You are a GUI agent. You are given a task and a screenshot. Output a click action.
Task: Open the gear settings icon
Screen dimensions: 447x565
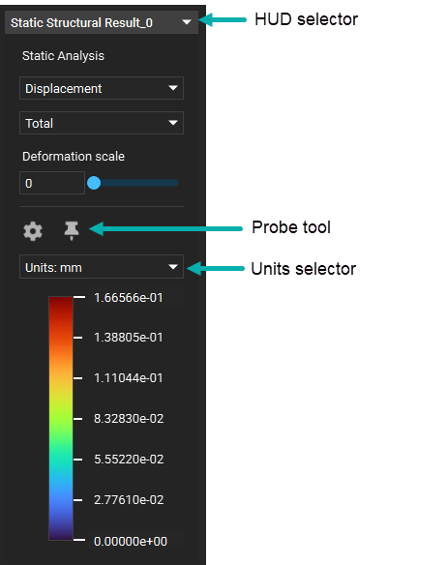point(33,231)
